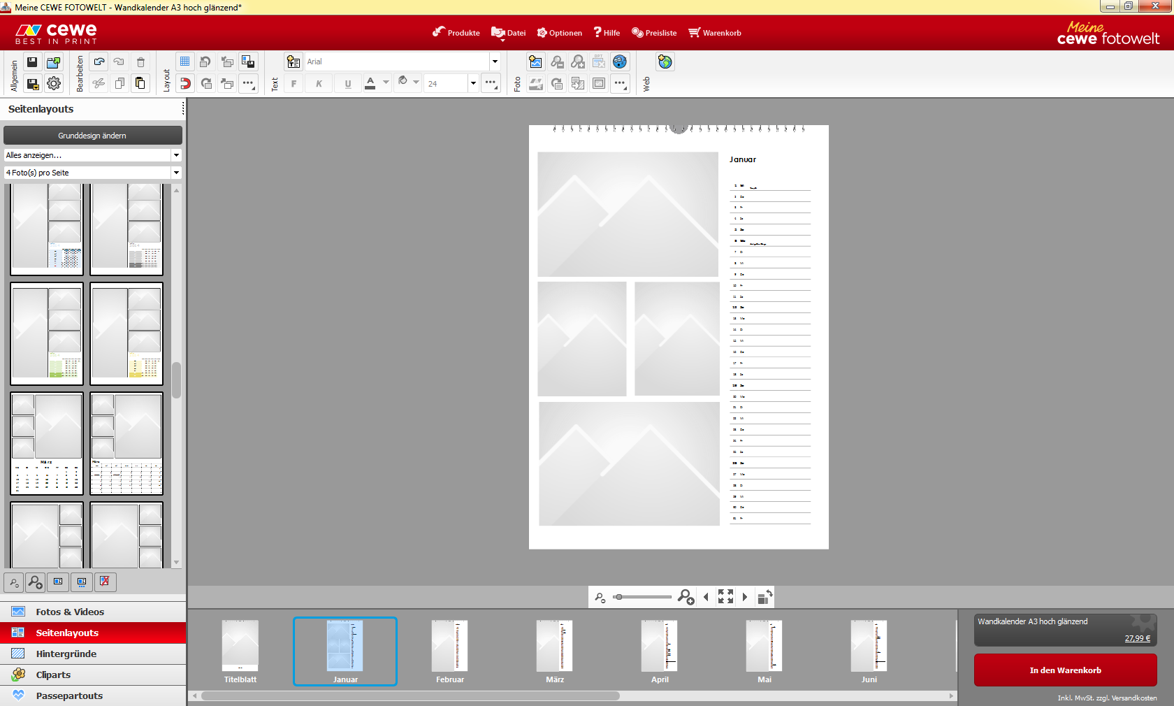The height and width of the screenshot is (706, 1174).
Task: Click the insert text box icon
Action: (293, 62)
